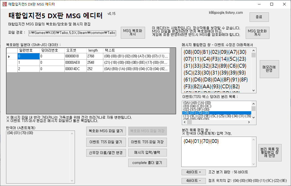Select text cell starting {21}{1B}{00}{00}
291x186 pixels.
coord(136,63)
